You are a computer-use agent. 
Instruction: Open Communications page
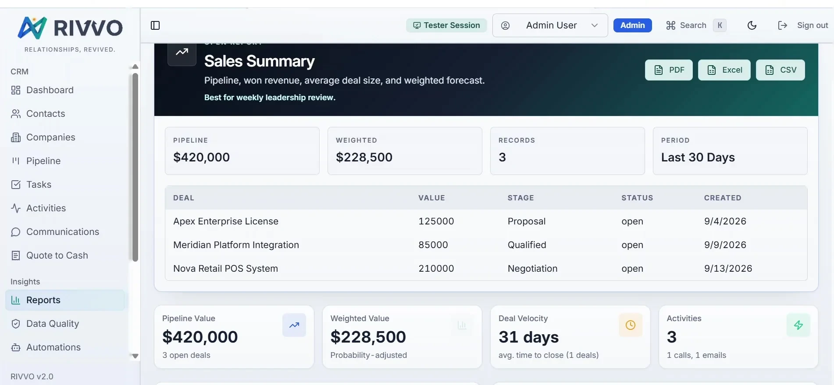coord(66,232)
